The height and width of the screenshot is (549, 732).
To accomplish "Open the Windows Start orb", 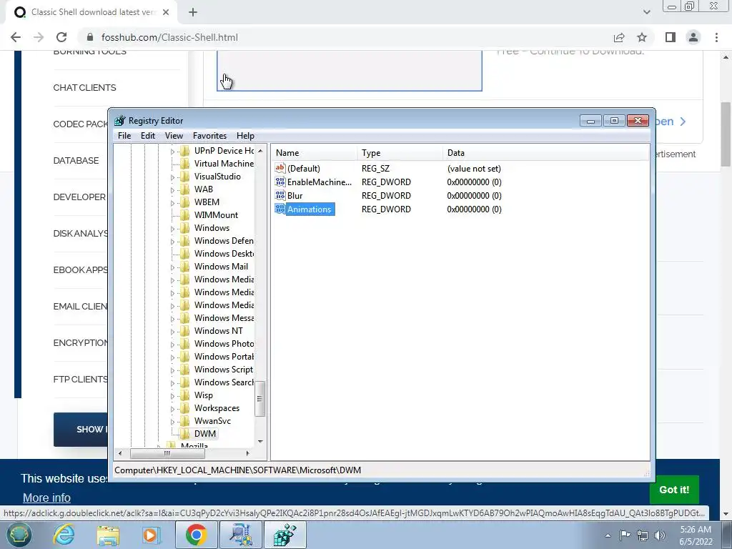I will pos(19,535).
